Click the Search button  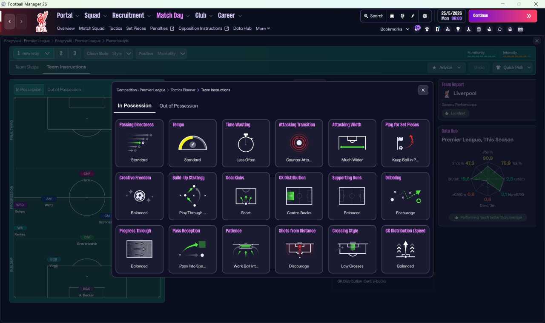[373, 16]
